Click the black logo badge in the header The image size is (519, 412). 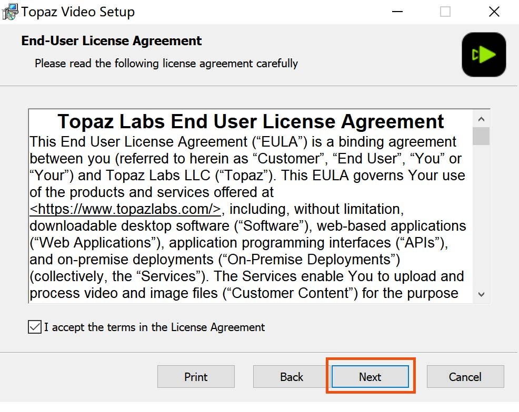483,54
